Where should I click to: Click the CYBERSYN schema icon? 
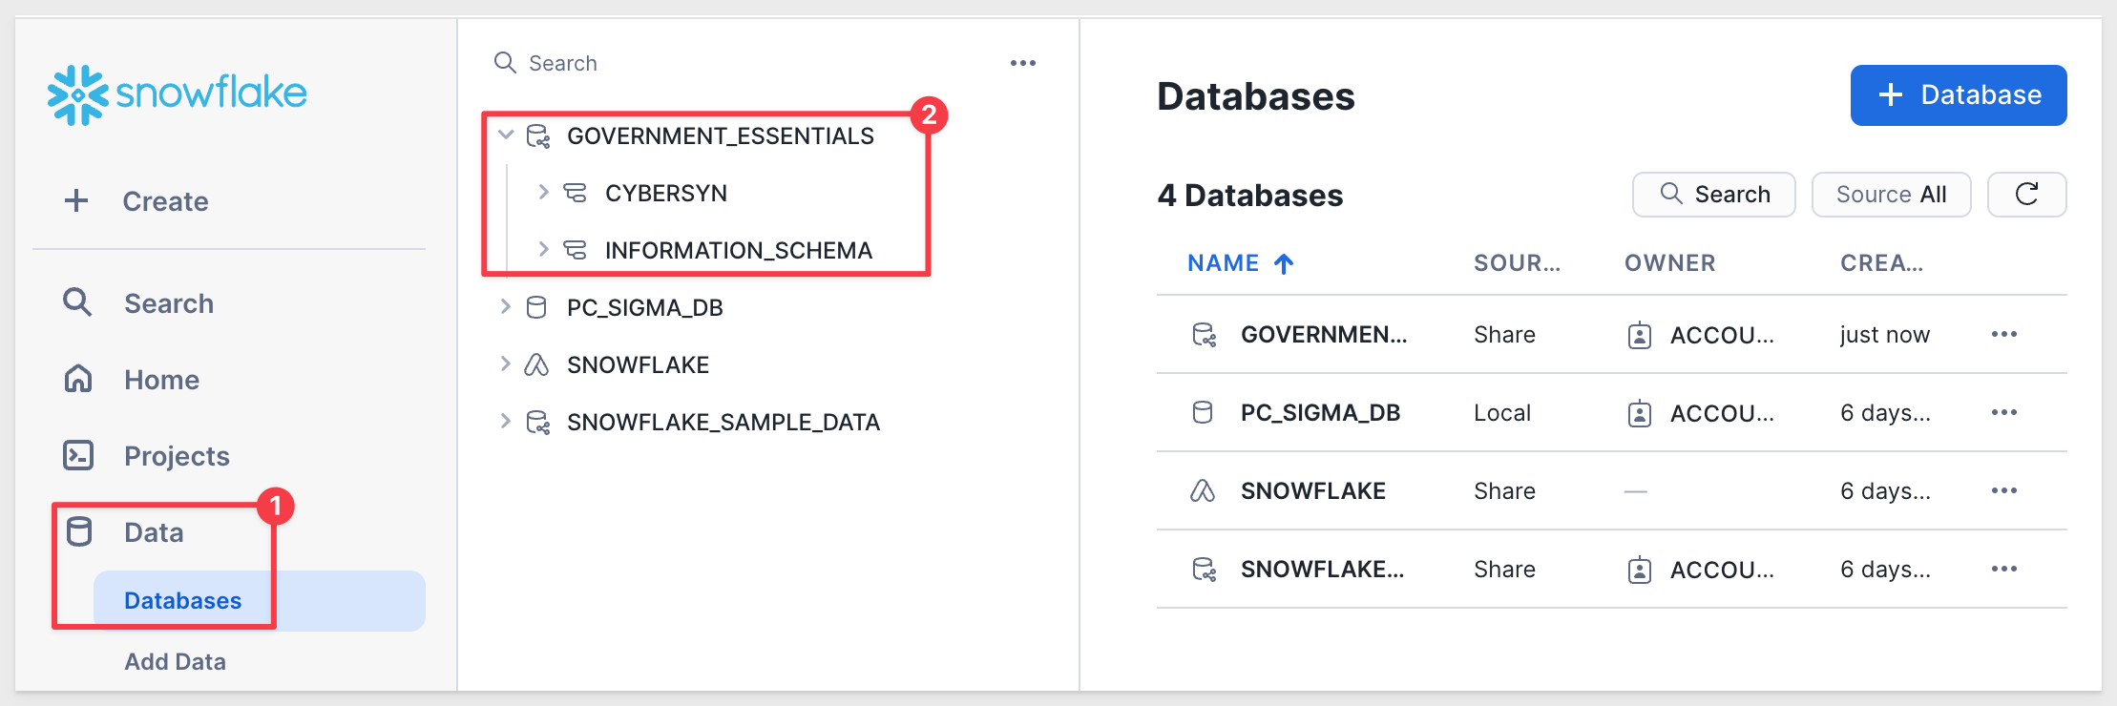[576, 193]
